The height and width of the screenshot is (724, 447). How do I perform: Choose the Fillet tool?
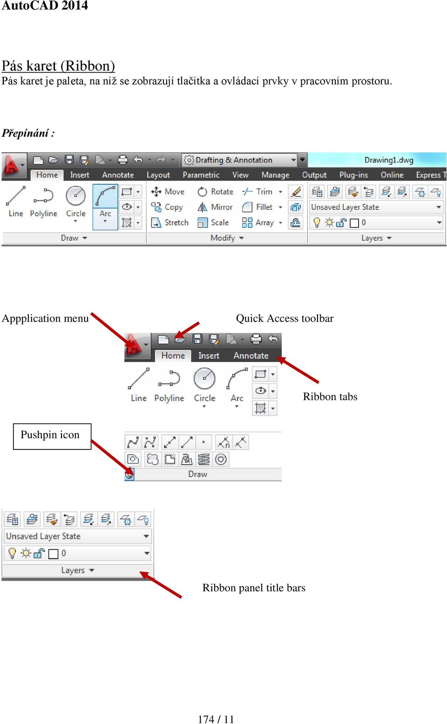pos(257,207)
